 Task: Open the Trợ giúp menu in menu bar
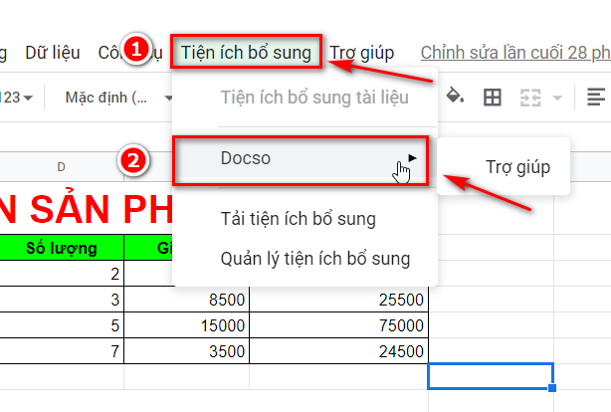coord(362,53)
